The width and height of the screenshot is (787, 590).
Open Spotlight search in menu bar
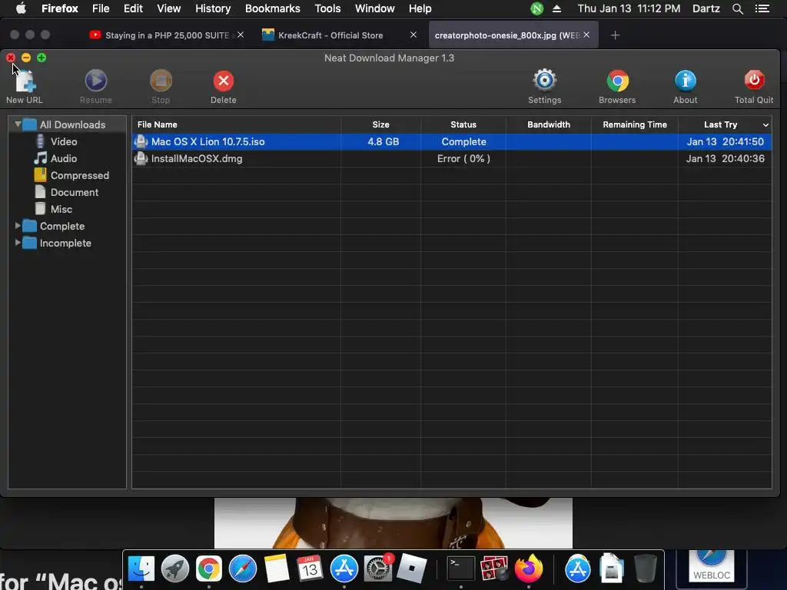click(x=737, y=8)
